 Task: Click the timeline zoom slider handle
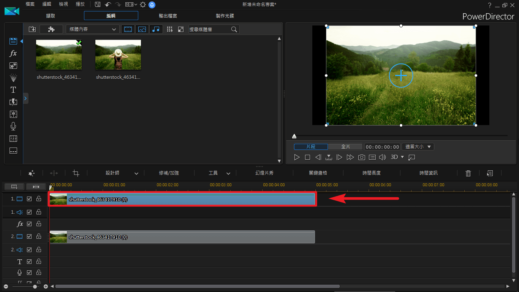click(35, 286)
